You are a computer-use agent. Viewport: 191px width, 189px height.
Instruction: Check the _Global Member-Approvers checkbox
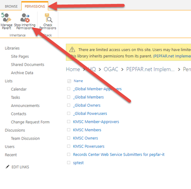point(69,89)
